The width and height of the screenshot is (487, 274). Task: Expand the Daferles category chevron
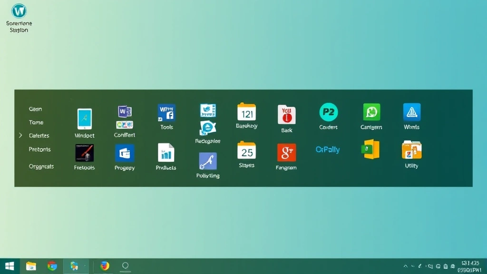(21, 135)
